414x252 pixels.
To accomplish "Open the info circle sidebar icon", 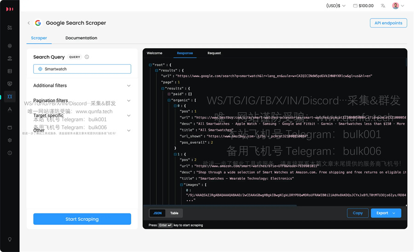I will (x=10, y=153).
